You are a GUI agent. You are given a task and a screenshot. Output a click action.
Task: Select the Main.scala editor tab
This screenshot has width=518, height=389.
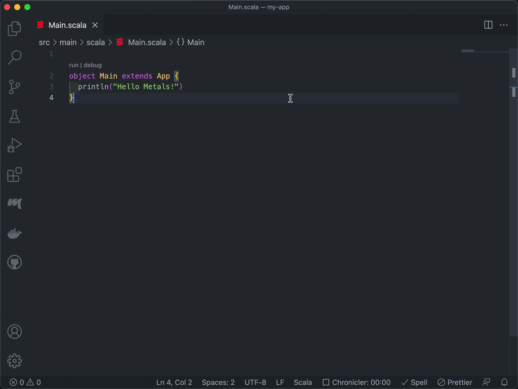(x=67, y=25)
